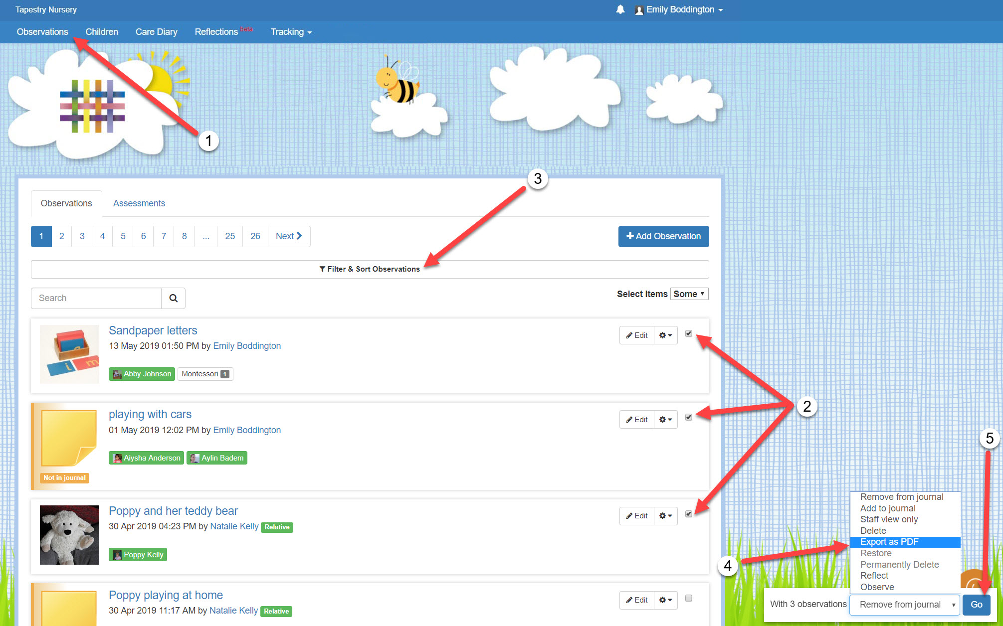Viewport: 1003px width, 626px height.
Task: Open gear menu for Sandpaper letters observation
Action: (665, 335)
